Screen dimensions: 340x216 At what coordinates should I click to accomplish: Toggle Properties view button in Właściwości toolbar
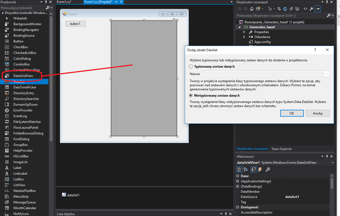[x=253, y=169]
